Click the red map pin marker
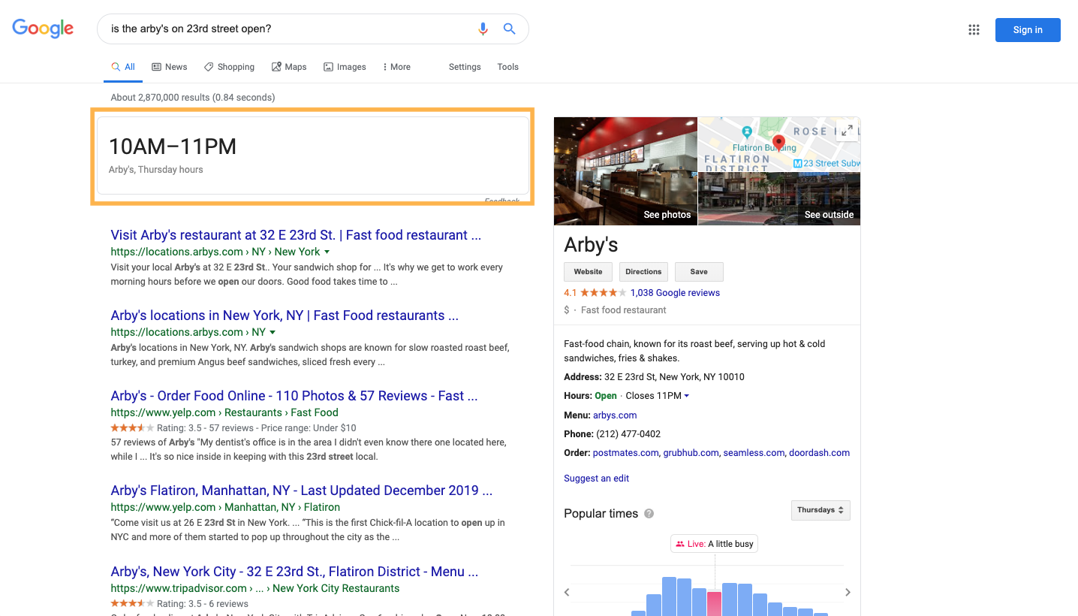Image resolution: width=1078 pixels, height=616 pixels. pos(778,143)
